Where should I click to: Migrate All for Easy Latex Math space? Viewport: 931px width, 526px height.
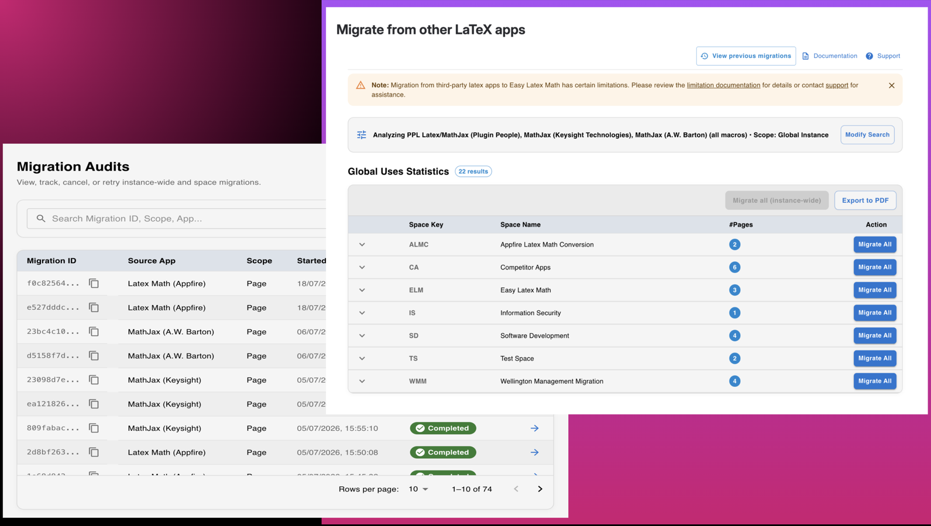pyautogui.click(x=875, y=290)
